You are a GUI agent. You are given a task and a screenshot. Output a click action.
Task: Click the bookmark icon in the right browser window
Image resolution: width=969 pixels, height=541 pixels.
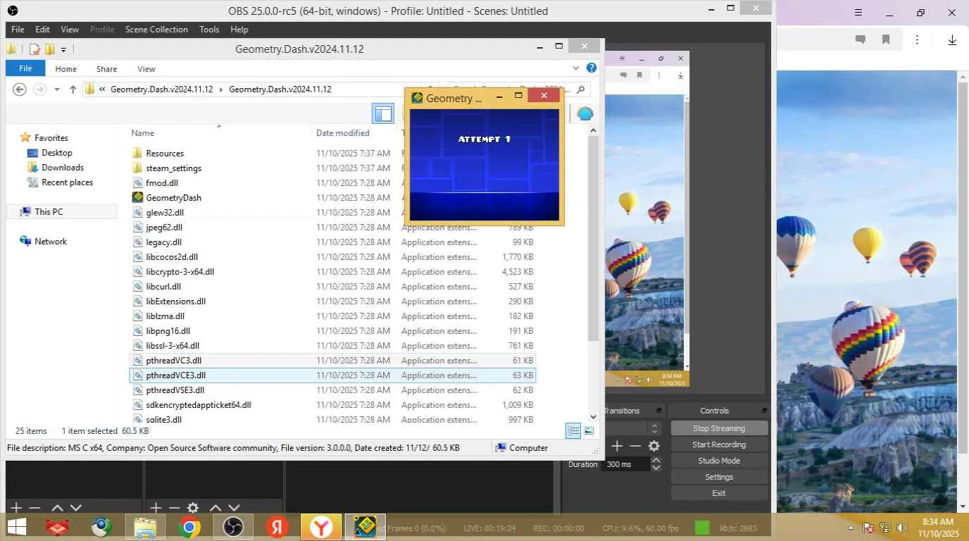point(886,40)
